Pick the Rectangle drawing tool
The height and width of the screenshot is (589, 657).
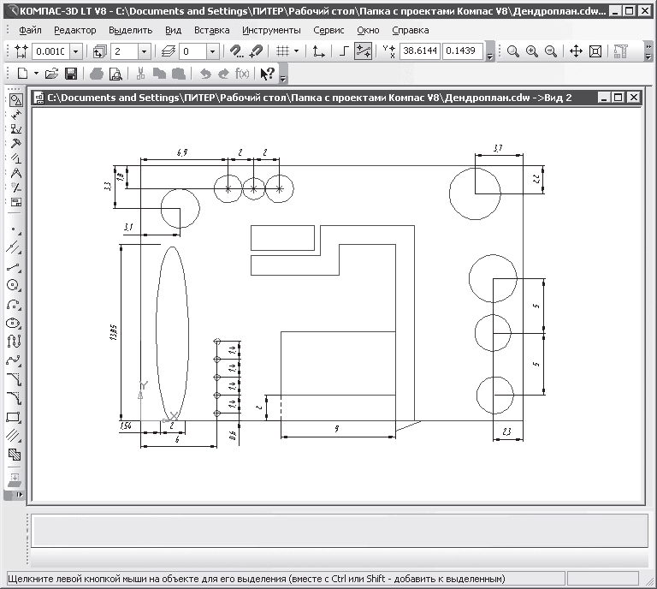pyautogui.click(x=14, y=417)
